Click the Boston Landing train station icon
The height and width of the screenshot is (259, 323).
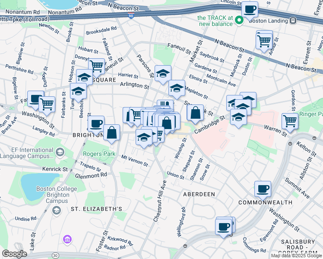293,20
